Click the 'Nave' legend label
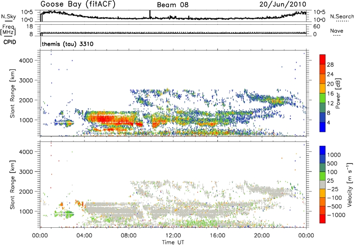 [x=337, y=31]
